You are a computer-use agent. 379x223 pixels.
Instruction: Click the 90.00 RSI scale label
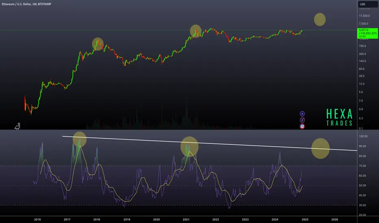[362, 146]
